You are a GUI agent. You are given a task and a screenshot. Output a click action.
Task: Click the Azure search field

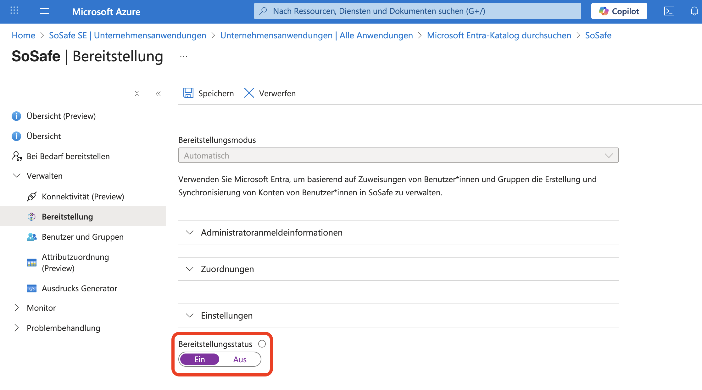click(418, 11)
